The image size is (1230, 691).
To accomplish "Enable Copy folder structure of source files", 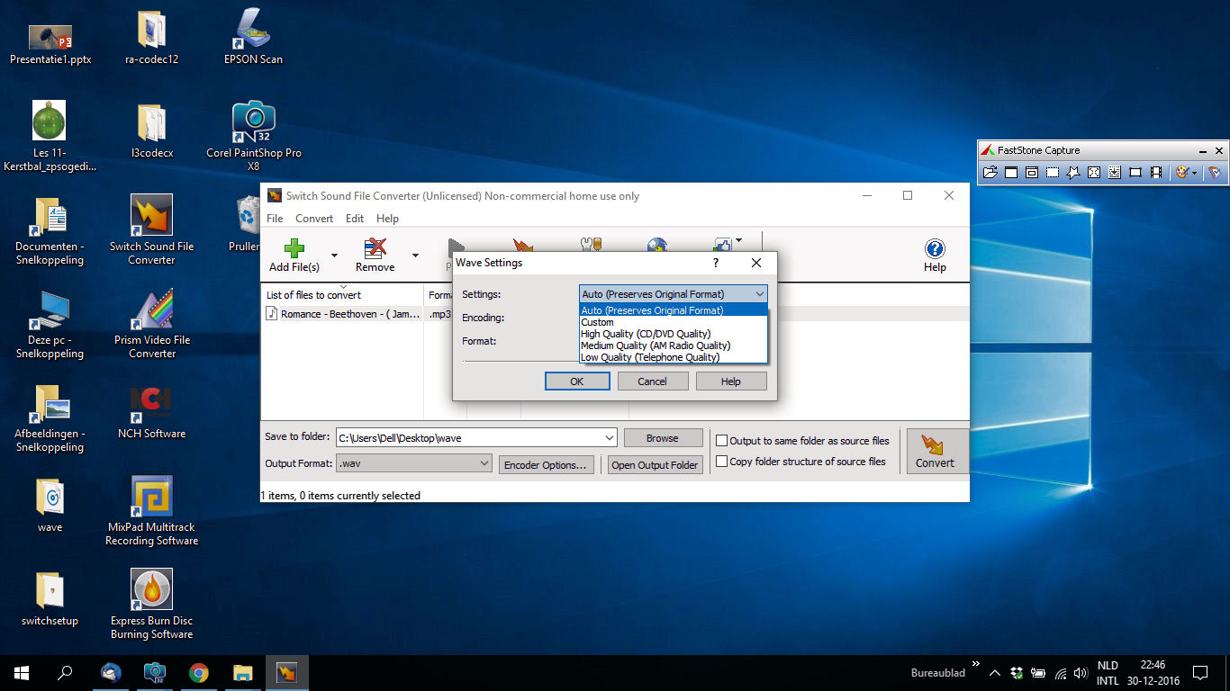I will (721, 462).
